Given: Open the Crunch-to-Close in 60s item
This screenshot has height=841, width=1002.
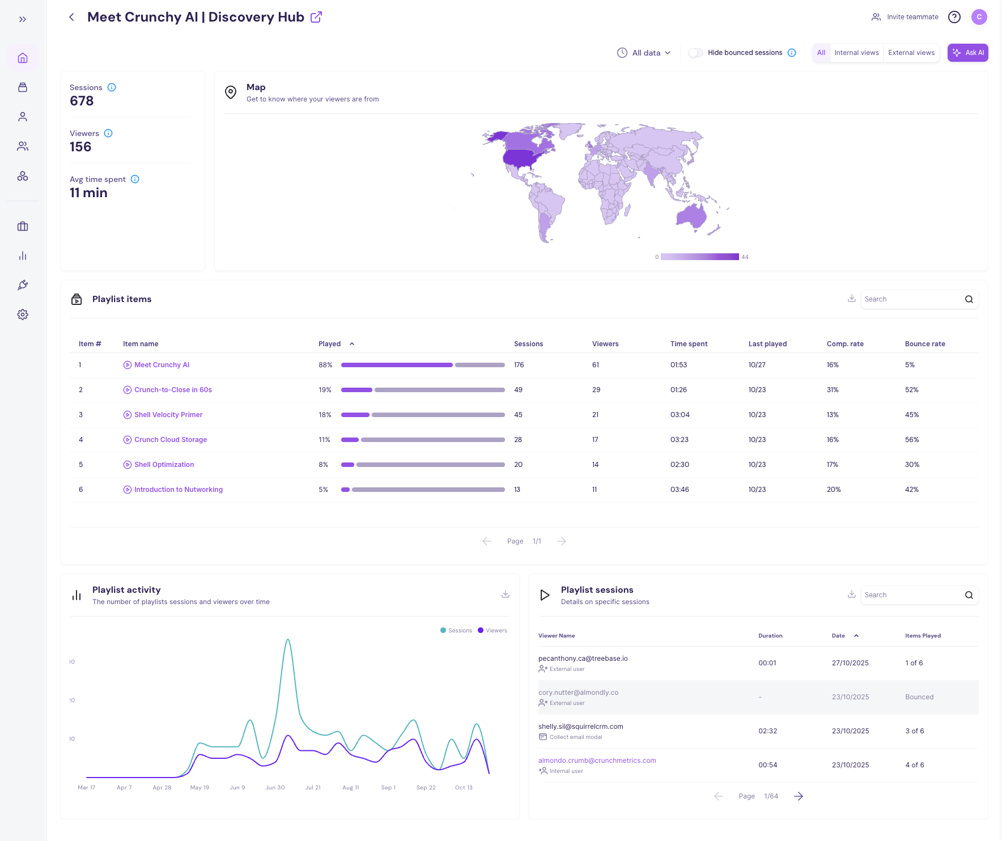Looking at the screenshot, I should [x=173, y=390].
